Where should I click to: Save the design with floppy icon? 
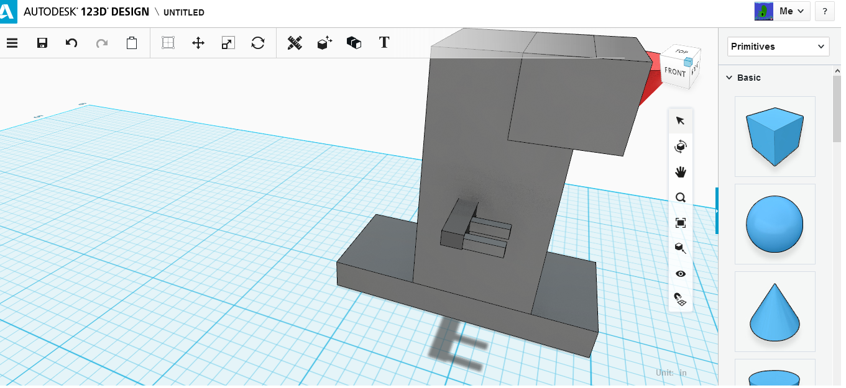(42, 43)
